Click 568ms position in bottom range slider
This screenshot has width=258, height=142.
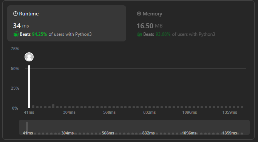point(108,133)
